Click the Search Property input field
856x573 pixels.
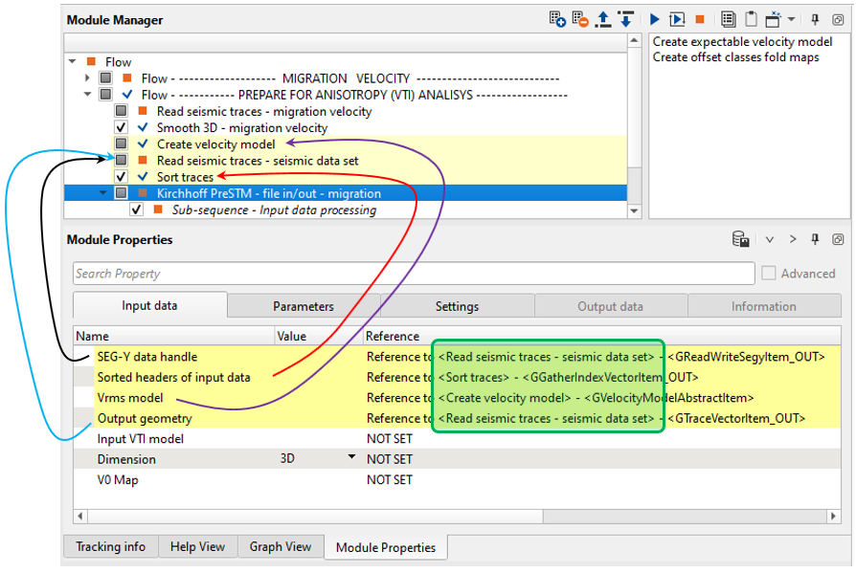(414, 274)
